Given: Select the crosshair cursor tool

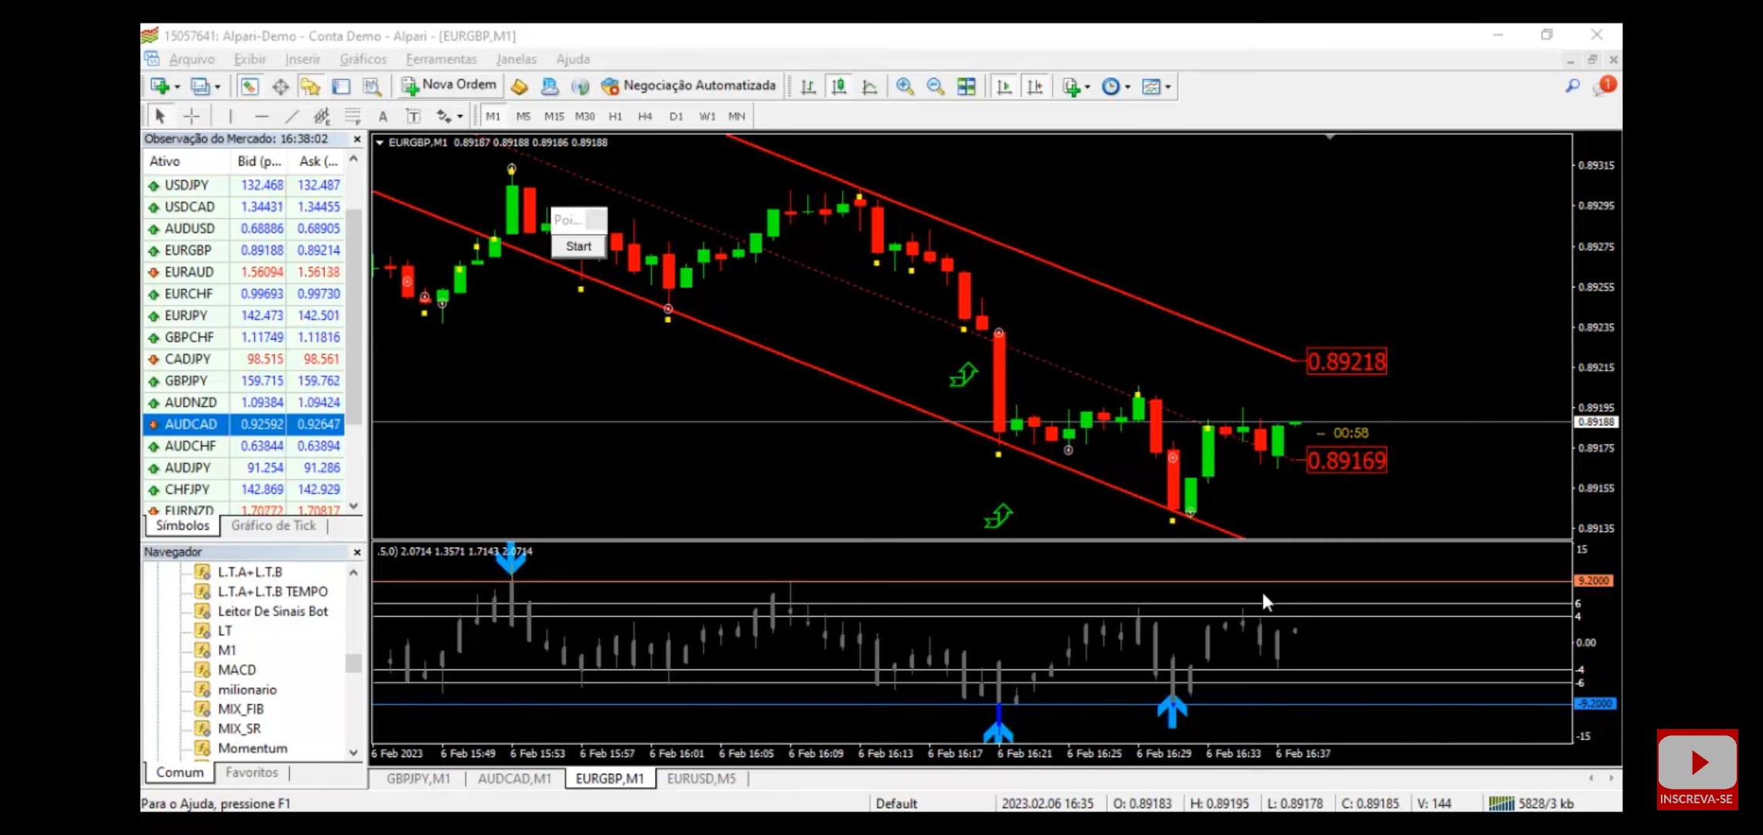Looking at the screenshot, I should (191, 116).
